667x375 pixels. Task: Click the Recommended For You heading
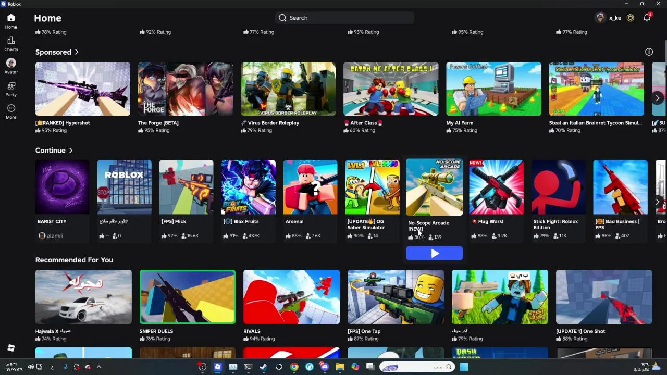[x=74, y=260]
